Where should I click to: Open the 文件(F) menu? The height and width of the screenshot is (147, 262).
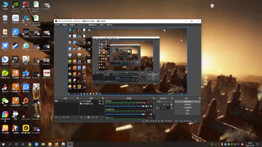pos(58,25)
